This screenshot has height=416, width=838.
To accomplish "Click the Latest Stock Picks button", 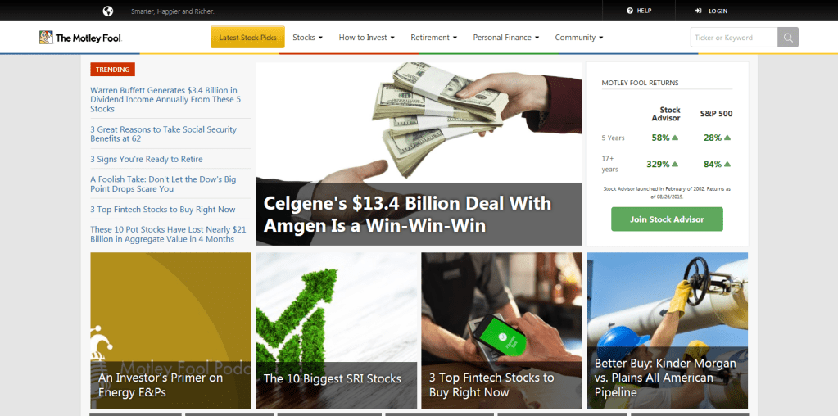I will 247,38.
